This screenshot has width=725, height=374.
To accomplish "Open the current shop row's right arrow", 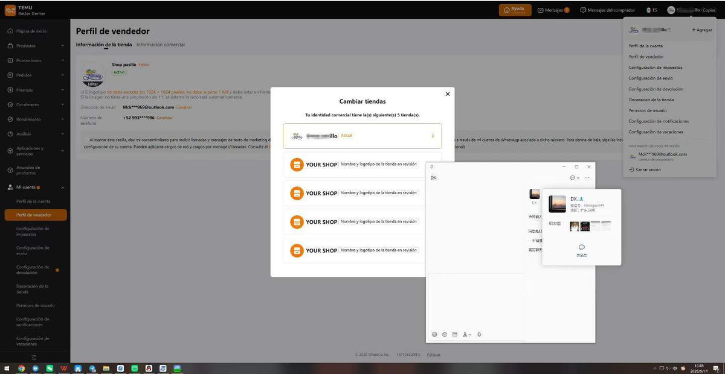I will [433, 136].
